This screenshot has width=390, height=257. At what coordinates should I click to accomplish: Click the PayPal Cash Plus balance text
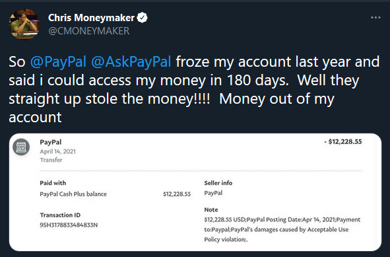pos(73,194)
